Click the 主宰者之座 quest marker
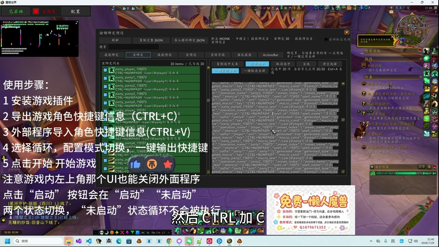Screen dimensions: 439x247 pyautogui.click(x=364, y=114)
